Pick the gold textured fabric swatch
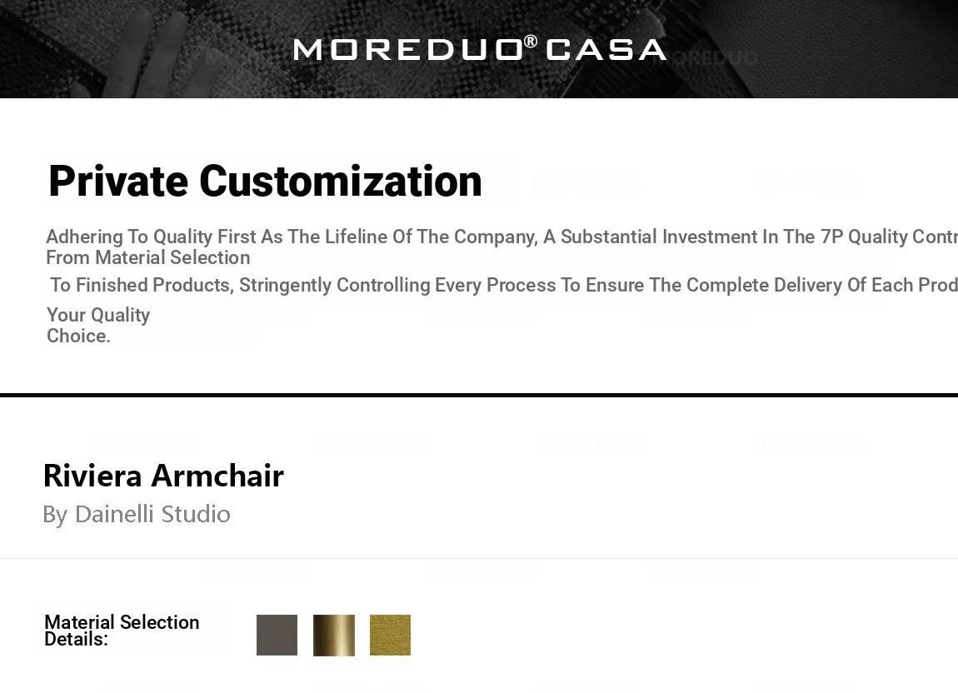This screenshot has height=693, width=958. pos(390,636)
